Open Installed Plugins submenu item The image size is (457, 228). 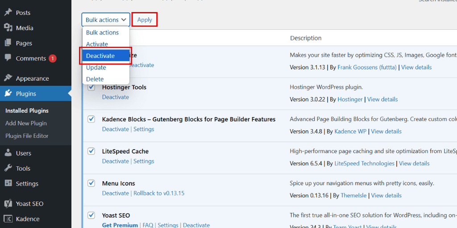tap(27, 111)
